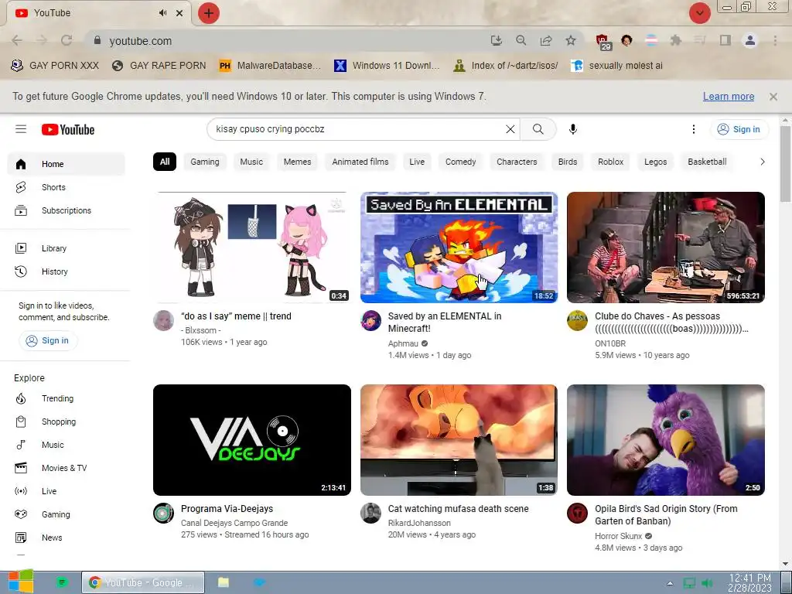Open News under Explore
The image size is (792, 594).
67,538
